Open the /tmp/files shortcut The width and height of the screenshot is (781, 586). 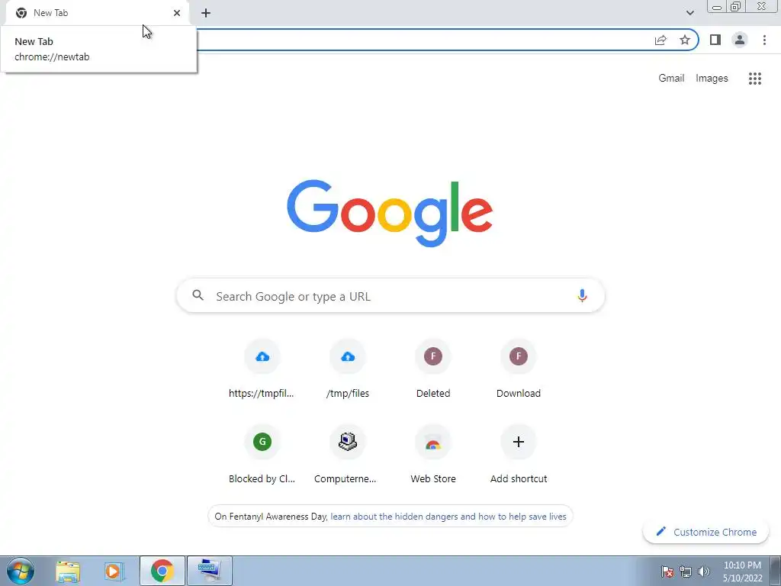pyautogui.click(x=348, y=369)
